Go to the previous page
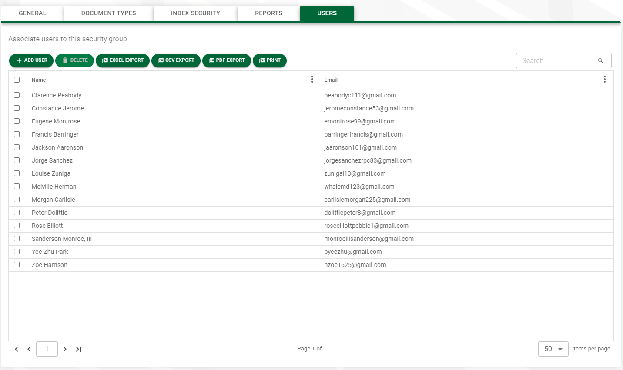The height and width of the screenshot is (370, 623). [29, 349]
